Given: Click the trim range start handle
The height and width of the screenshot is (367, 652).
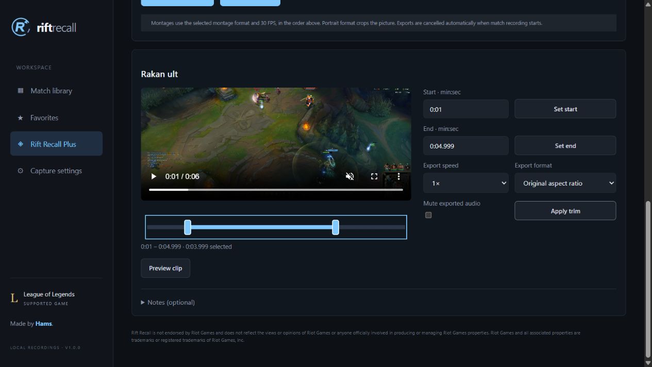Looking at the screenshot, I should click(188, 227).
